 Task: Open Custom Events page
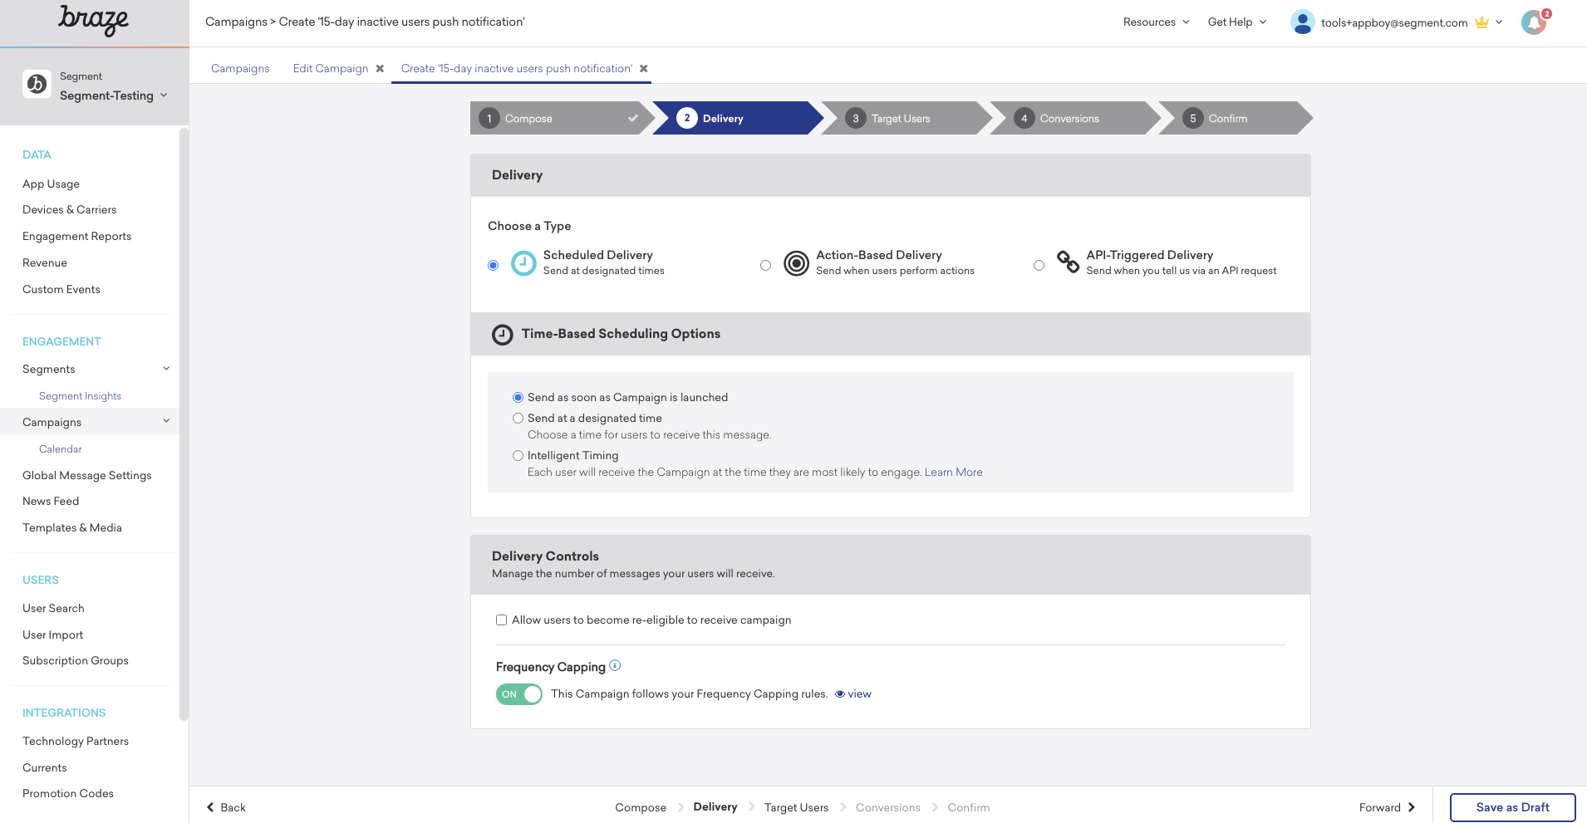point(61,290)
